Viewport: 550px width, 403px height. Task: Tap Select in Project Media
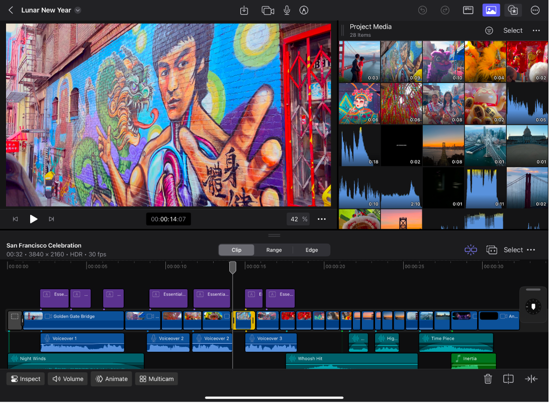[x=513, y=30]
